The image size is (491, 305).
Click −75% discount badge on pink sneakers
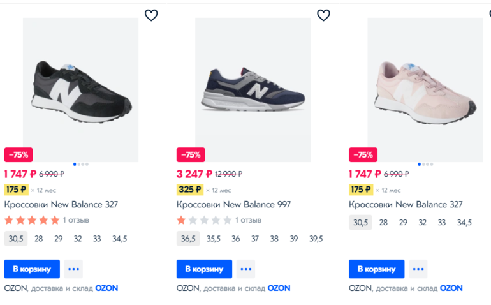coord(363,154)
